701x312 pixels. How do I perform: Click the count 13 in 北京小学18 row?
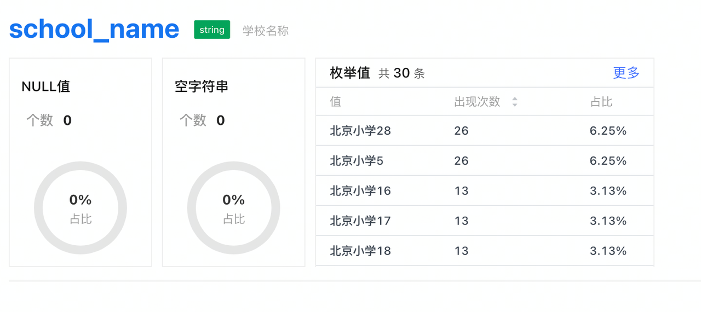pyautogui.click(x=461, y=251)
